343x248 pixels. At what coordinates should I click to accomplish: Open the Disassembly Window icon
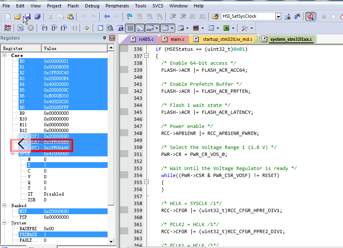coord(109,28)
